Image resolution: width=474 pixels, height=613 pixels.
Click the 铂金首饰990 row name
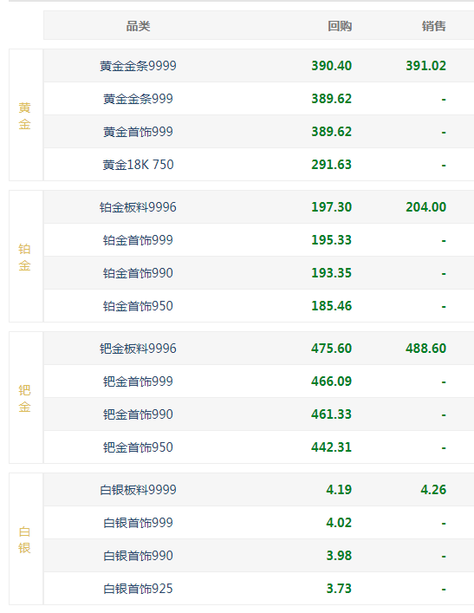[x=138, y=273]
